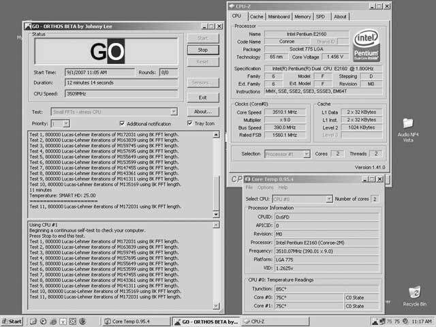This screenshot has height=327, width=436.
Task: Toggle the Tray Icon checkbox
Action: click(x=190, y=123)
